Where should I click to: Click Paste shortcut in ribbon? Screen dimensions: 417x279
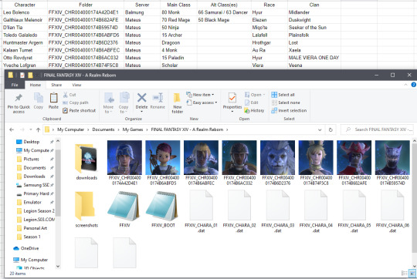[x=80, y=110]
